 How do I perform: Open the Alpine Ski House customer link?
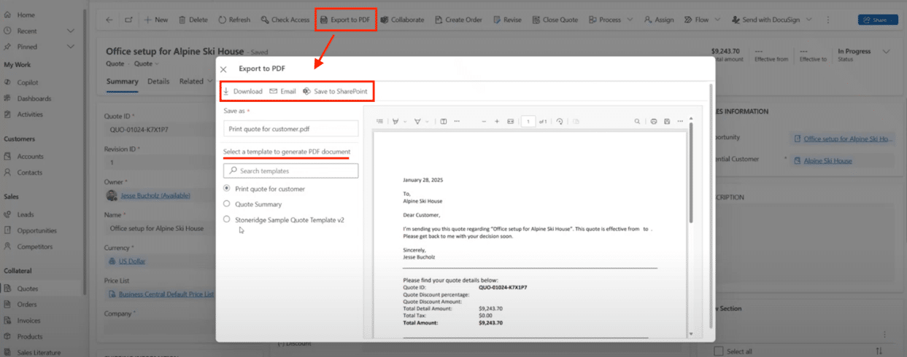click(827, 160)
